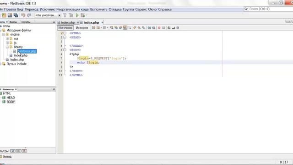
Task: Open the Forward history dropdown arrow
Action: pos(108,27)
